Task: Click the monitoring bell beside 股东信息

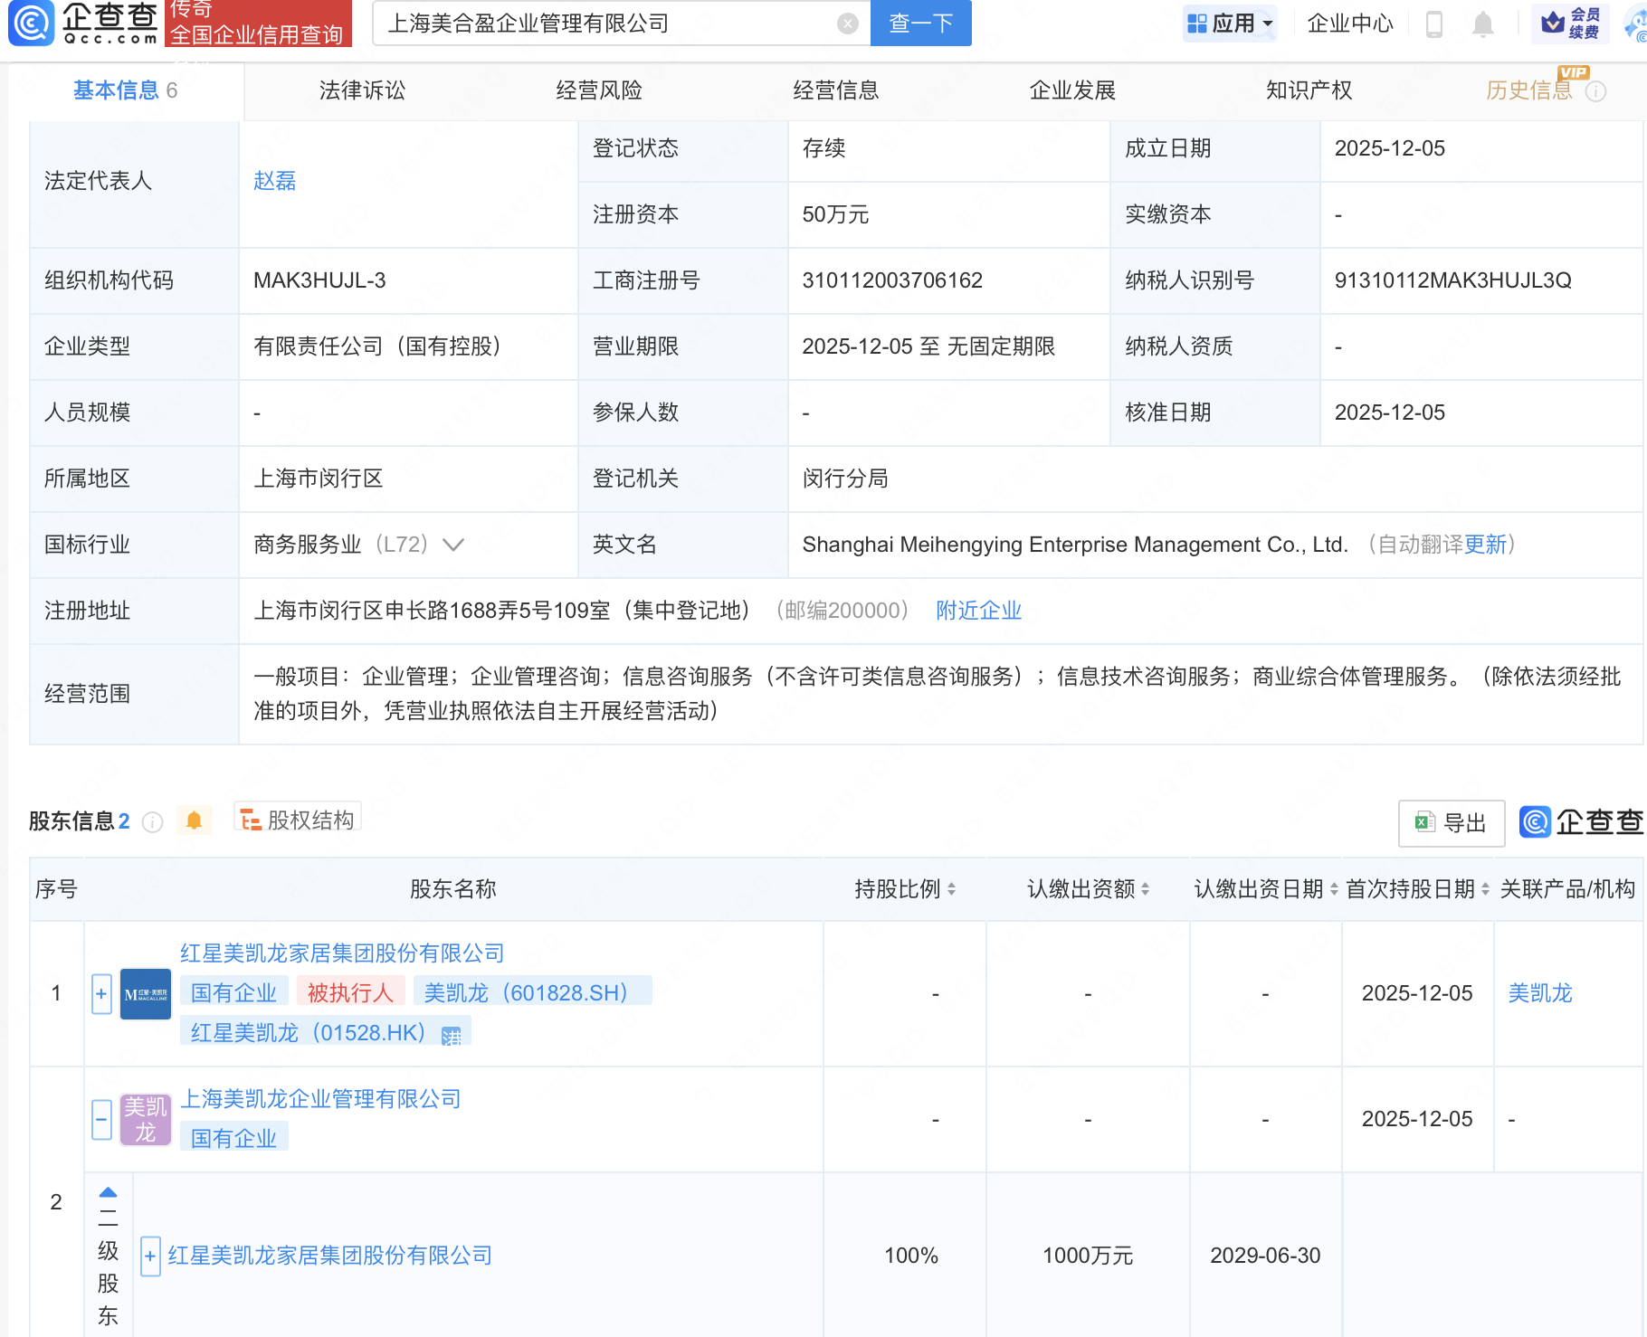Action: [x=194, y=820]
